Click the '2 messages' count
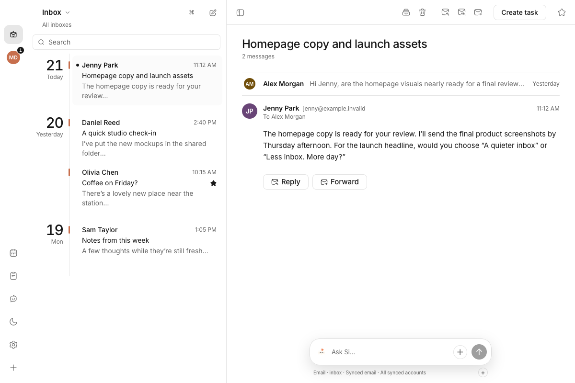This screenshot has height=383, width=575. click(x=258, y=56)
